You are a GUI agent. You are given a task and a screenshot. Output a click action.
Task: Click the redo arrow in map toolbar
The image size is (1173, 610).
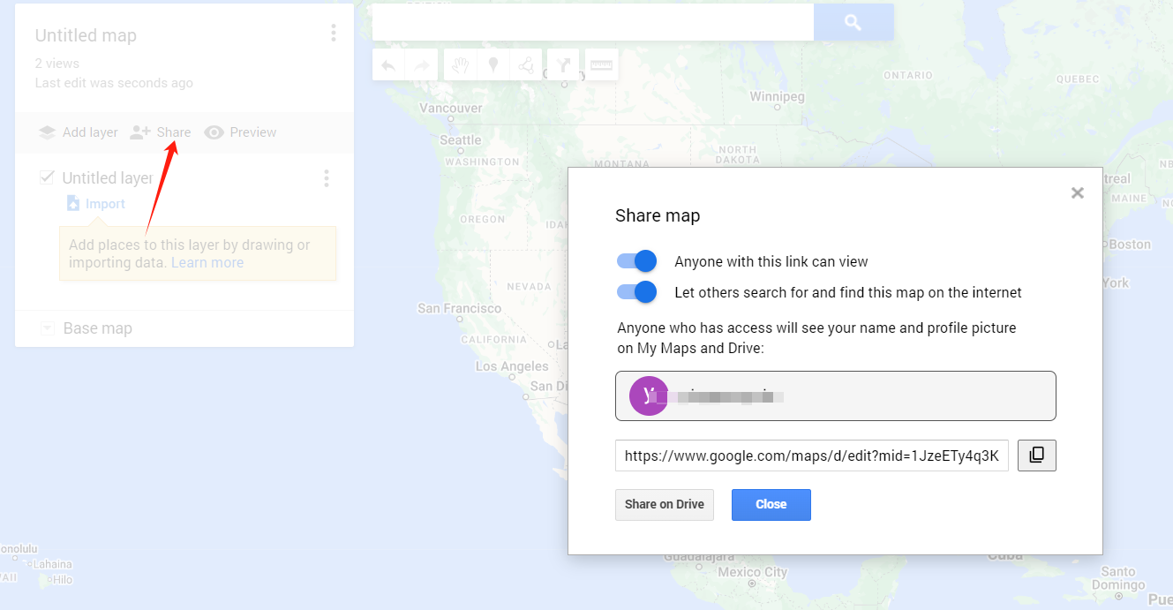click(421, 65)
